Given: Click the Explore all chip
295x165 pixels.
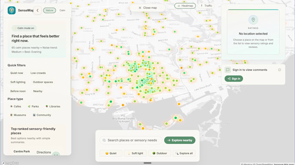Looking at the screenshot, I should tap(184, 153).
